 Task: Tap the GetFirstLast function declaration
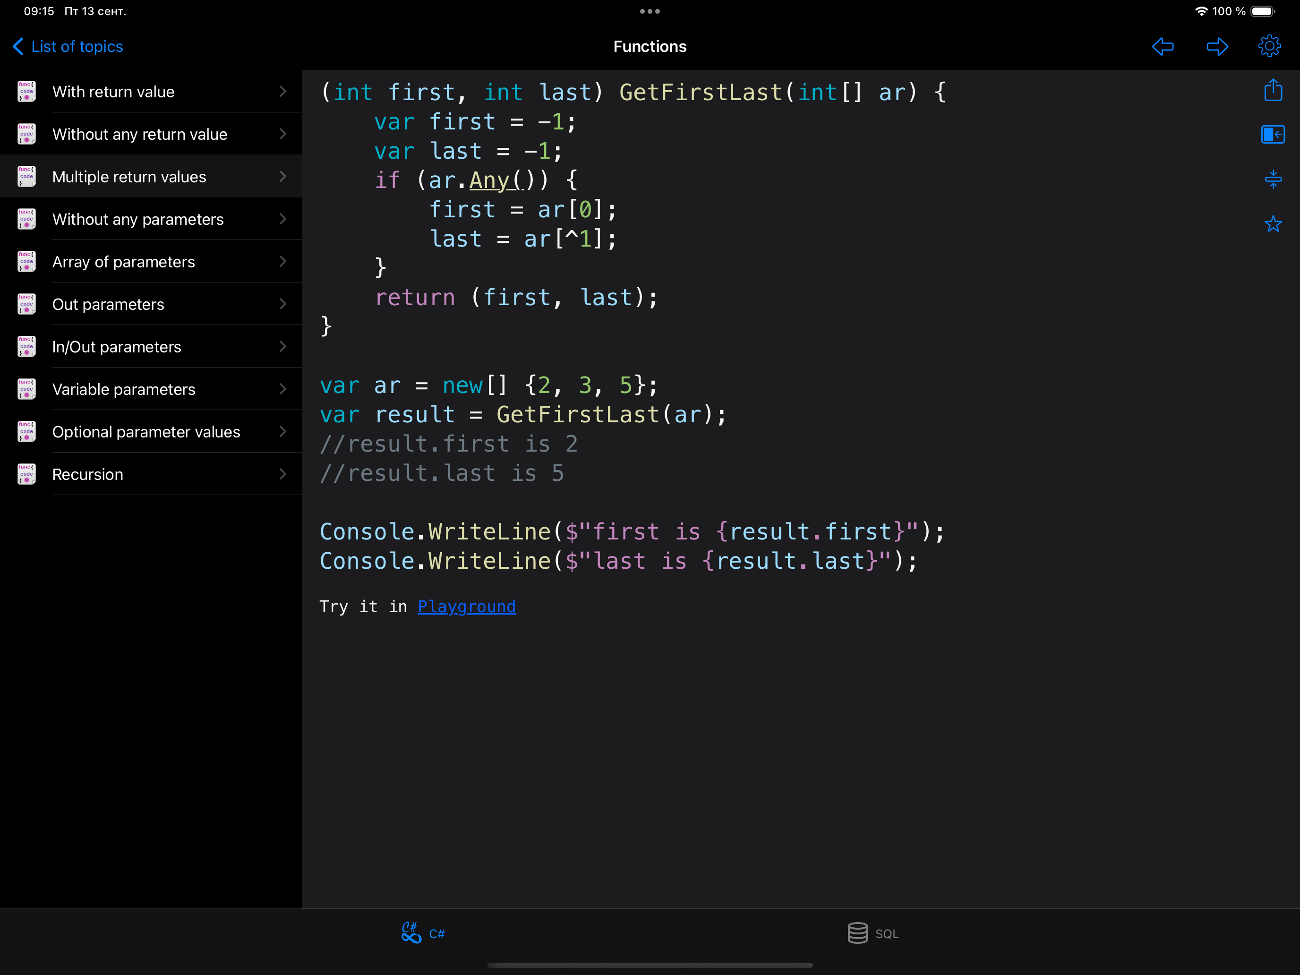pos(701,92)
